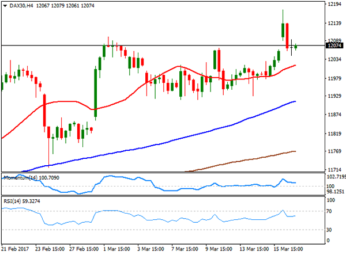
Task: Select RSI scale level 30
Action: pyautogui.click(x=329, y=230)
